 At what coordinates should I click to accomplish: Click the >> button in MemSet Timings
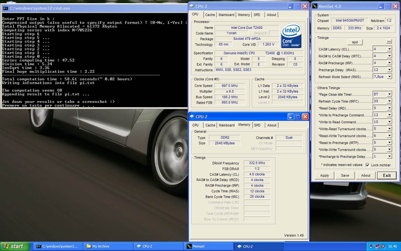[x=389, y=41]
